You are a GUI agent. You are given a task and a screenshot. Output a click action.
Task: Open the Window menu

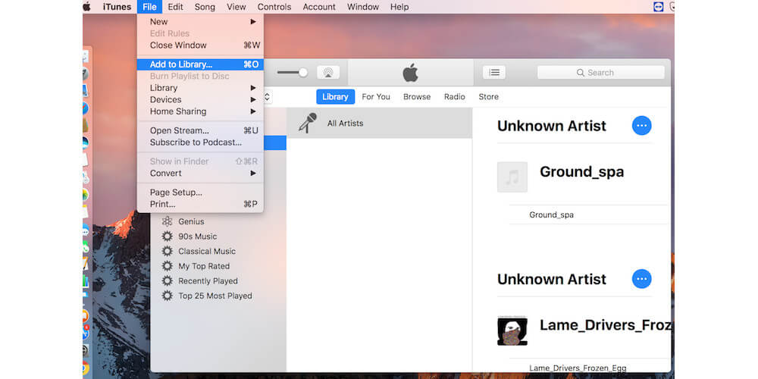click(x=363, y=7)
